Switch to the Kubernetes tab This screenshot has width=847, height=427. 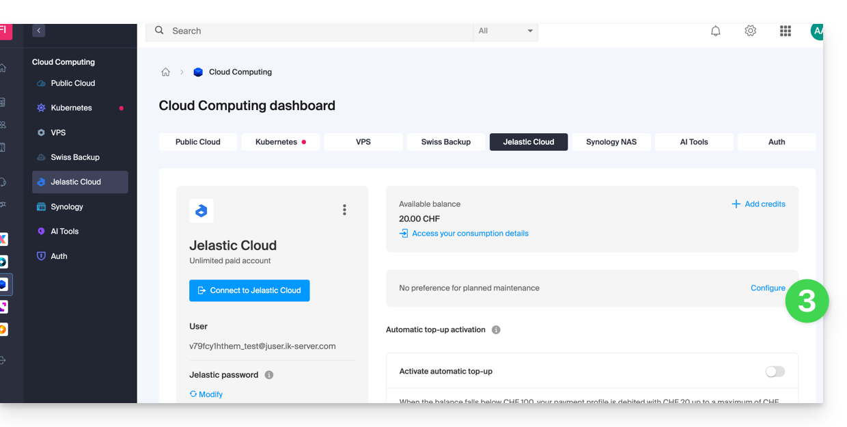point(281,142)
